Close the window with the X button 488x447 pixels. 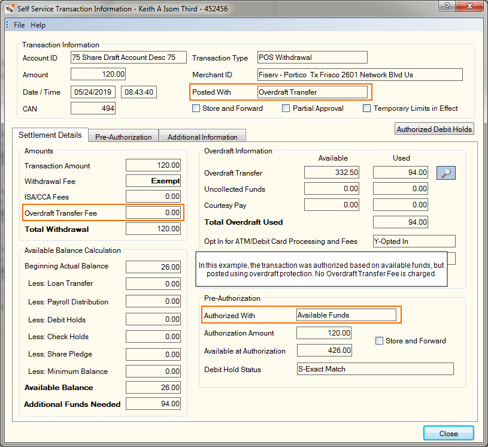click(469, 6)
